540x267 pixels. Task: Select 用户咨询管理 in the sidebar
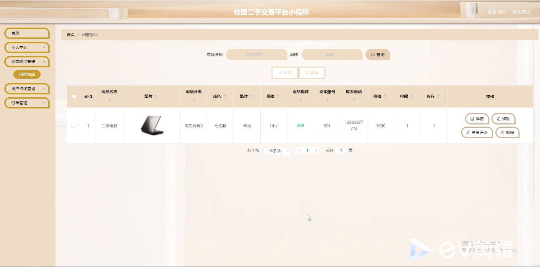(26, 88)
